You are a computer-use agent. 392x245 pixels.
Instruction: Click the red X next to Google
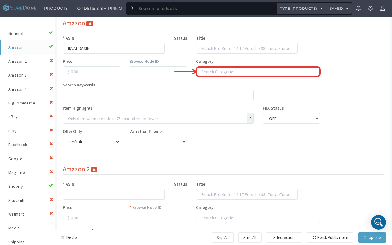tap(51, 158)
